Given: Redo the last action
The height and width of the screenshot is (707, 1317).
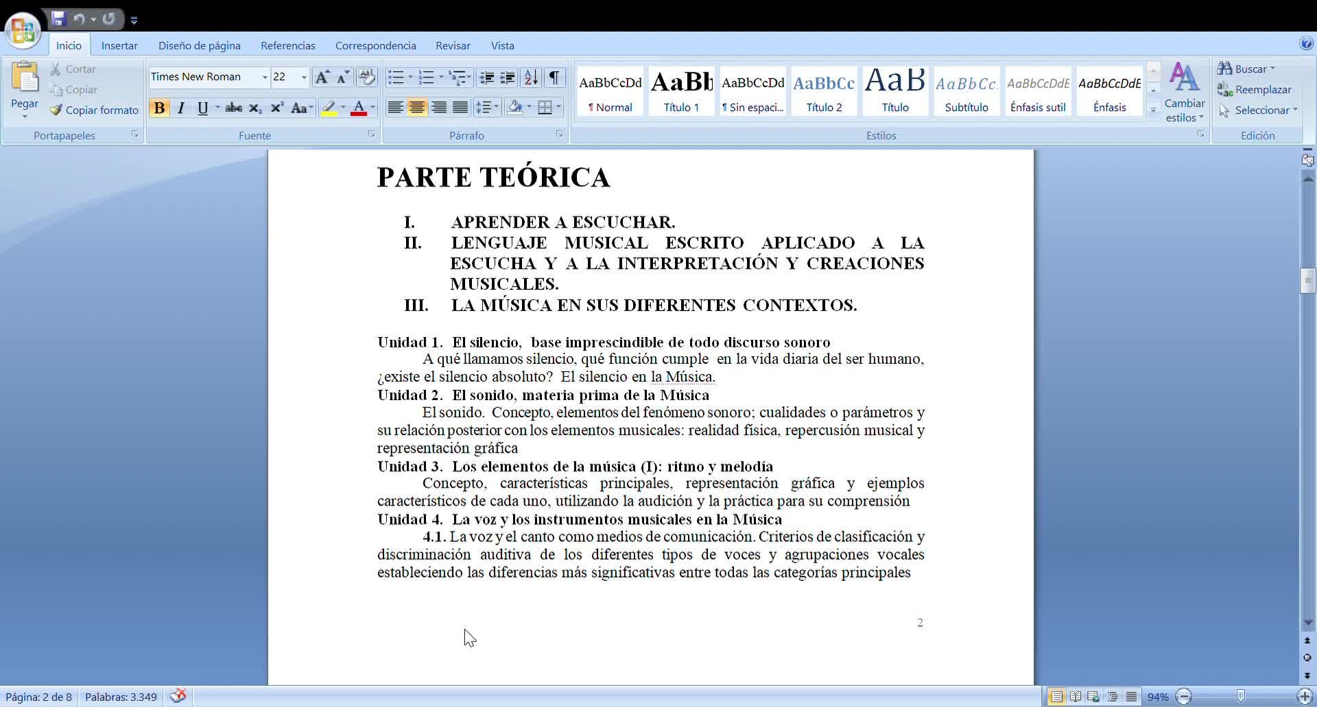Looking at the screenshot, I should click(108, 19).
